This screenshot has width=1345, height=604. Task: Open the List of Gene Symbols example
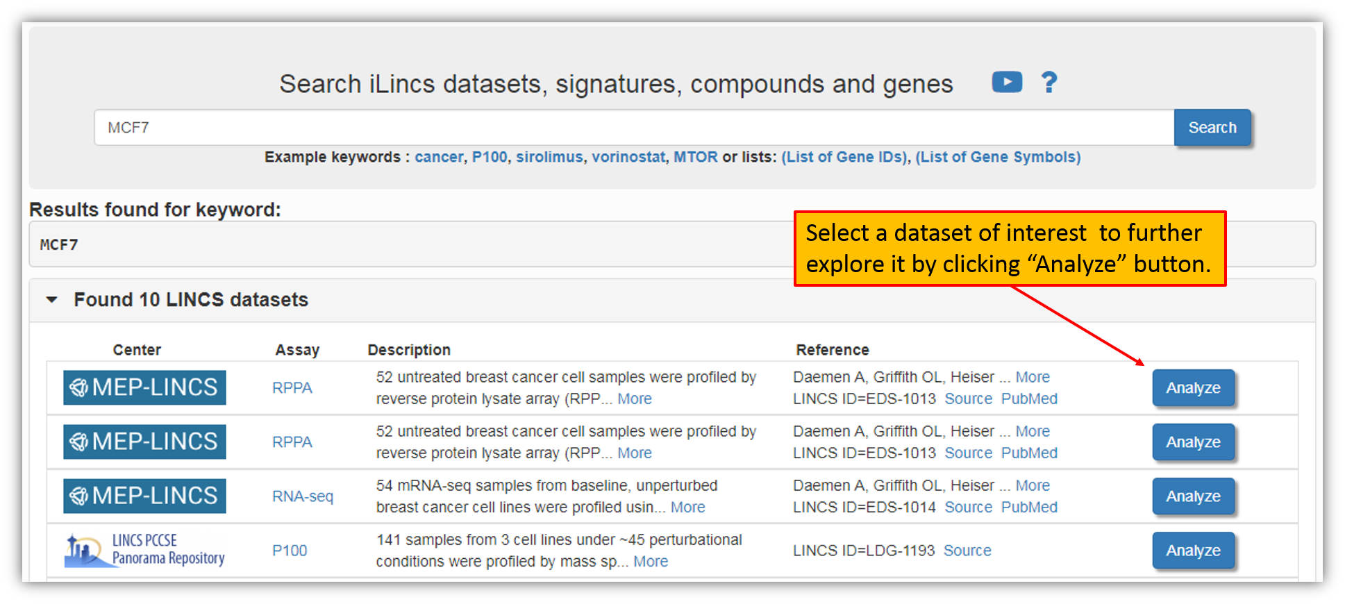[998, 157]
